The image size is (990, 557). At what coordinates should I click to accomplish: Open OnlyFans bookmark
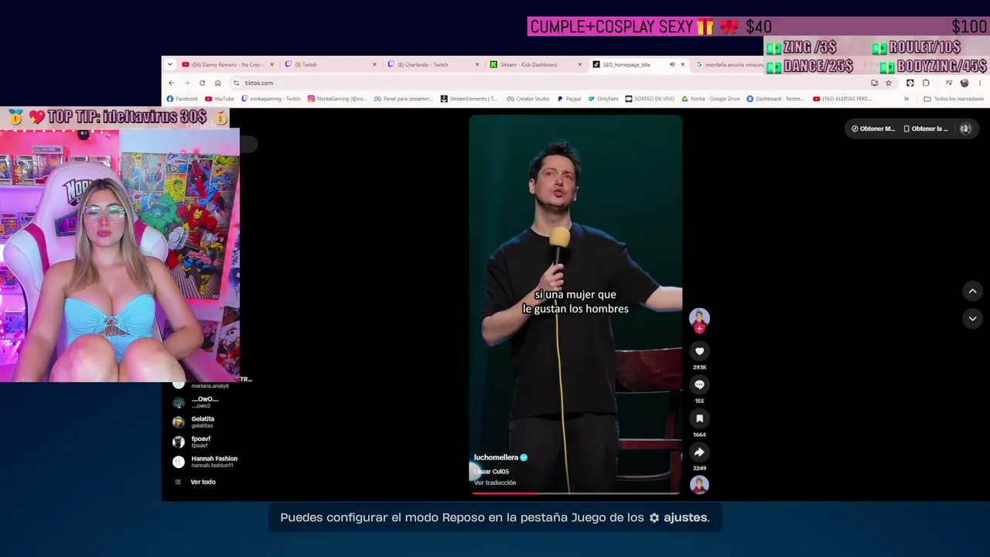(603, 99)
